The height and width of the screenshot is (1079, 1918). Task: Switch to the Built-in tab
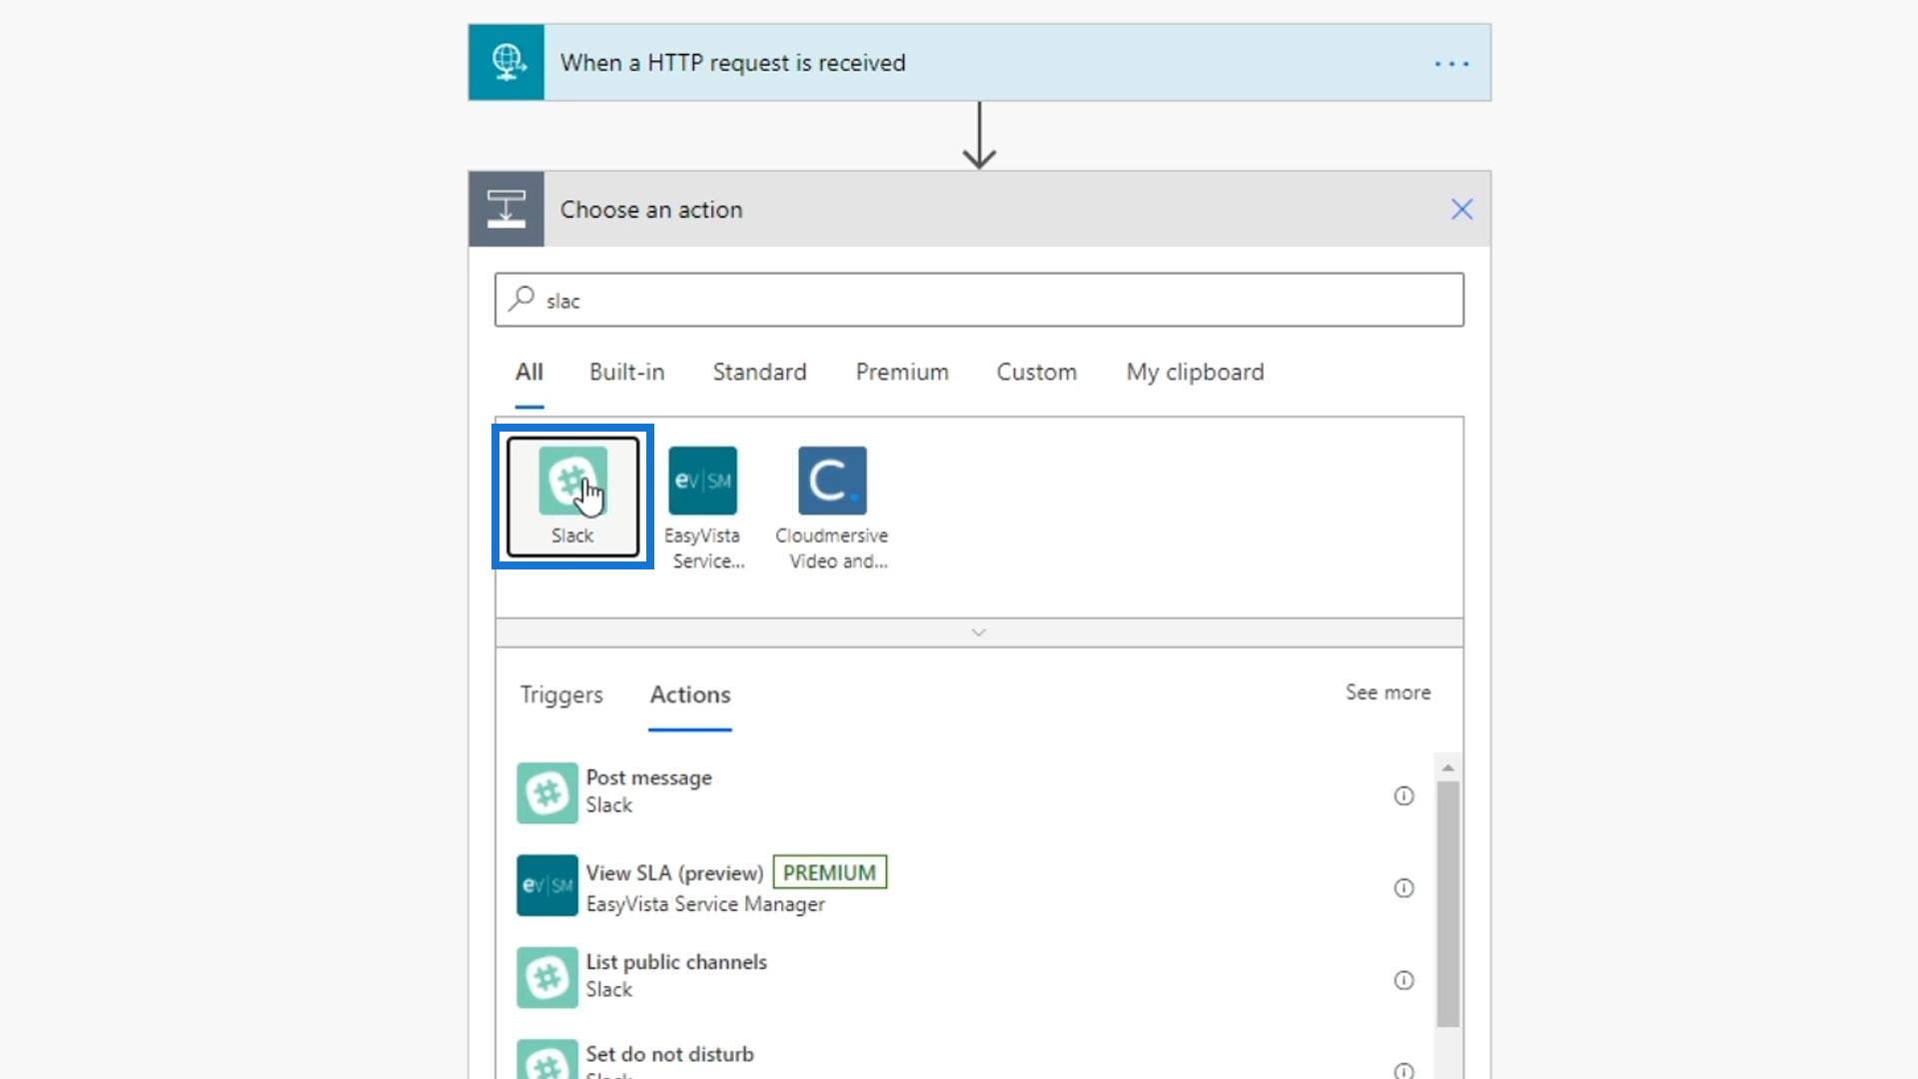point(626,373)
